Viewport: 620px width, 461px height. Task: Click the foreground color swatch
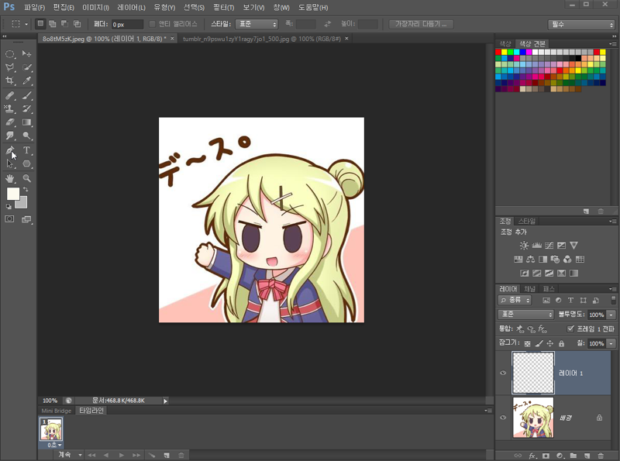tap(13, 194)
